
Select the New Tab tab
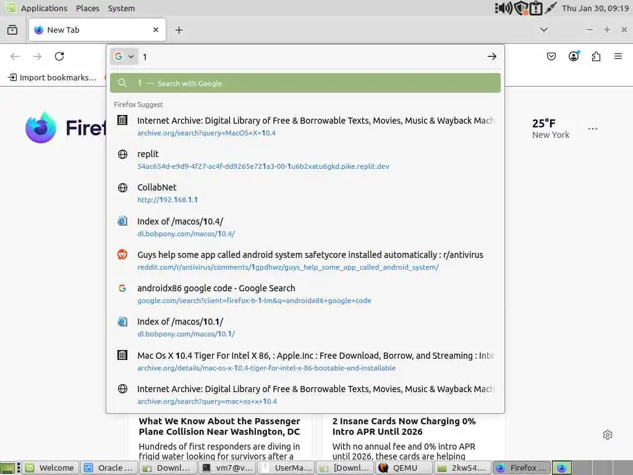(x=97, y=30)
